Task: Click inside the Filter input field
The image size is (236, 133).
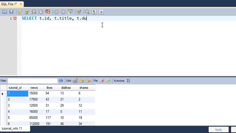Action: tap(32, 81)
